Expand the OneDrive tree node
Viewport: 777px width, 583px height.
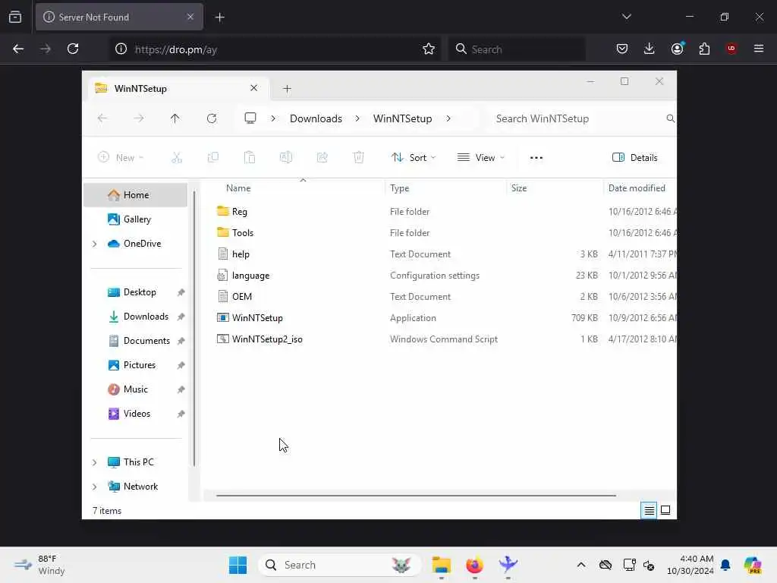tap(94, 244)
